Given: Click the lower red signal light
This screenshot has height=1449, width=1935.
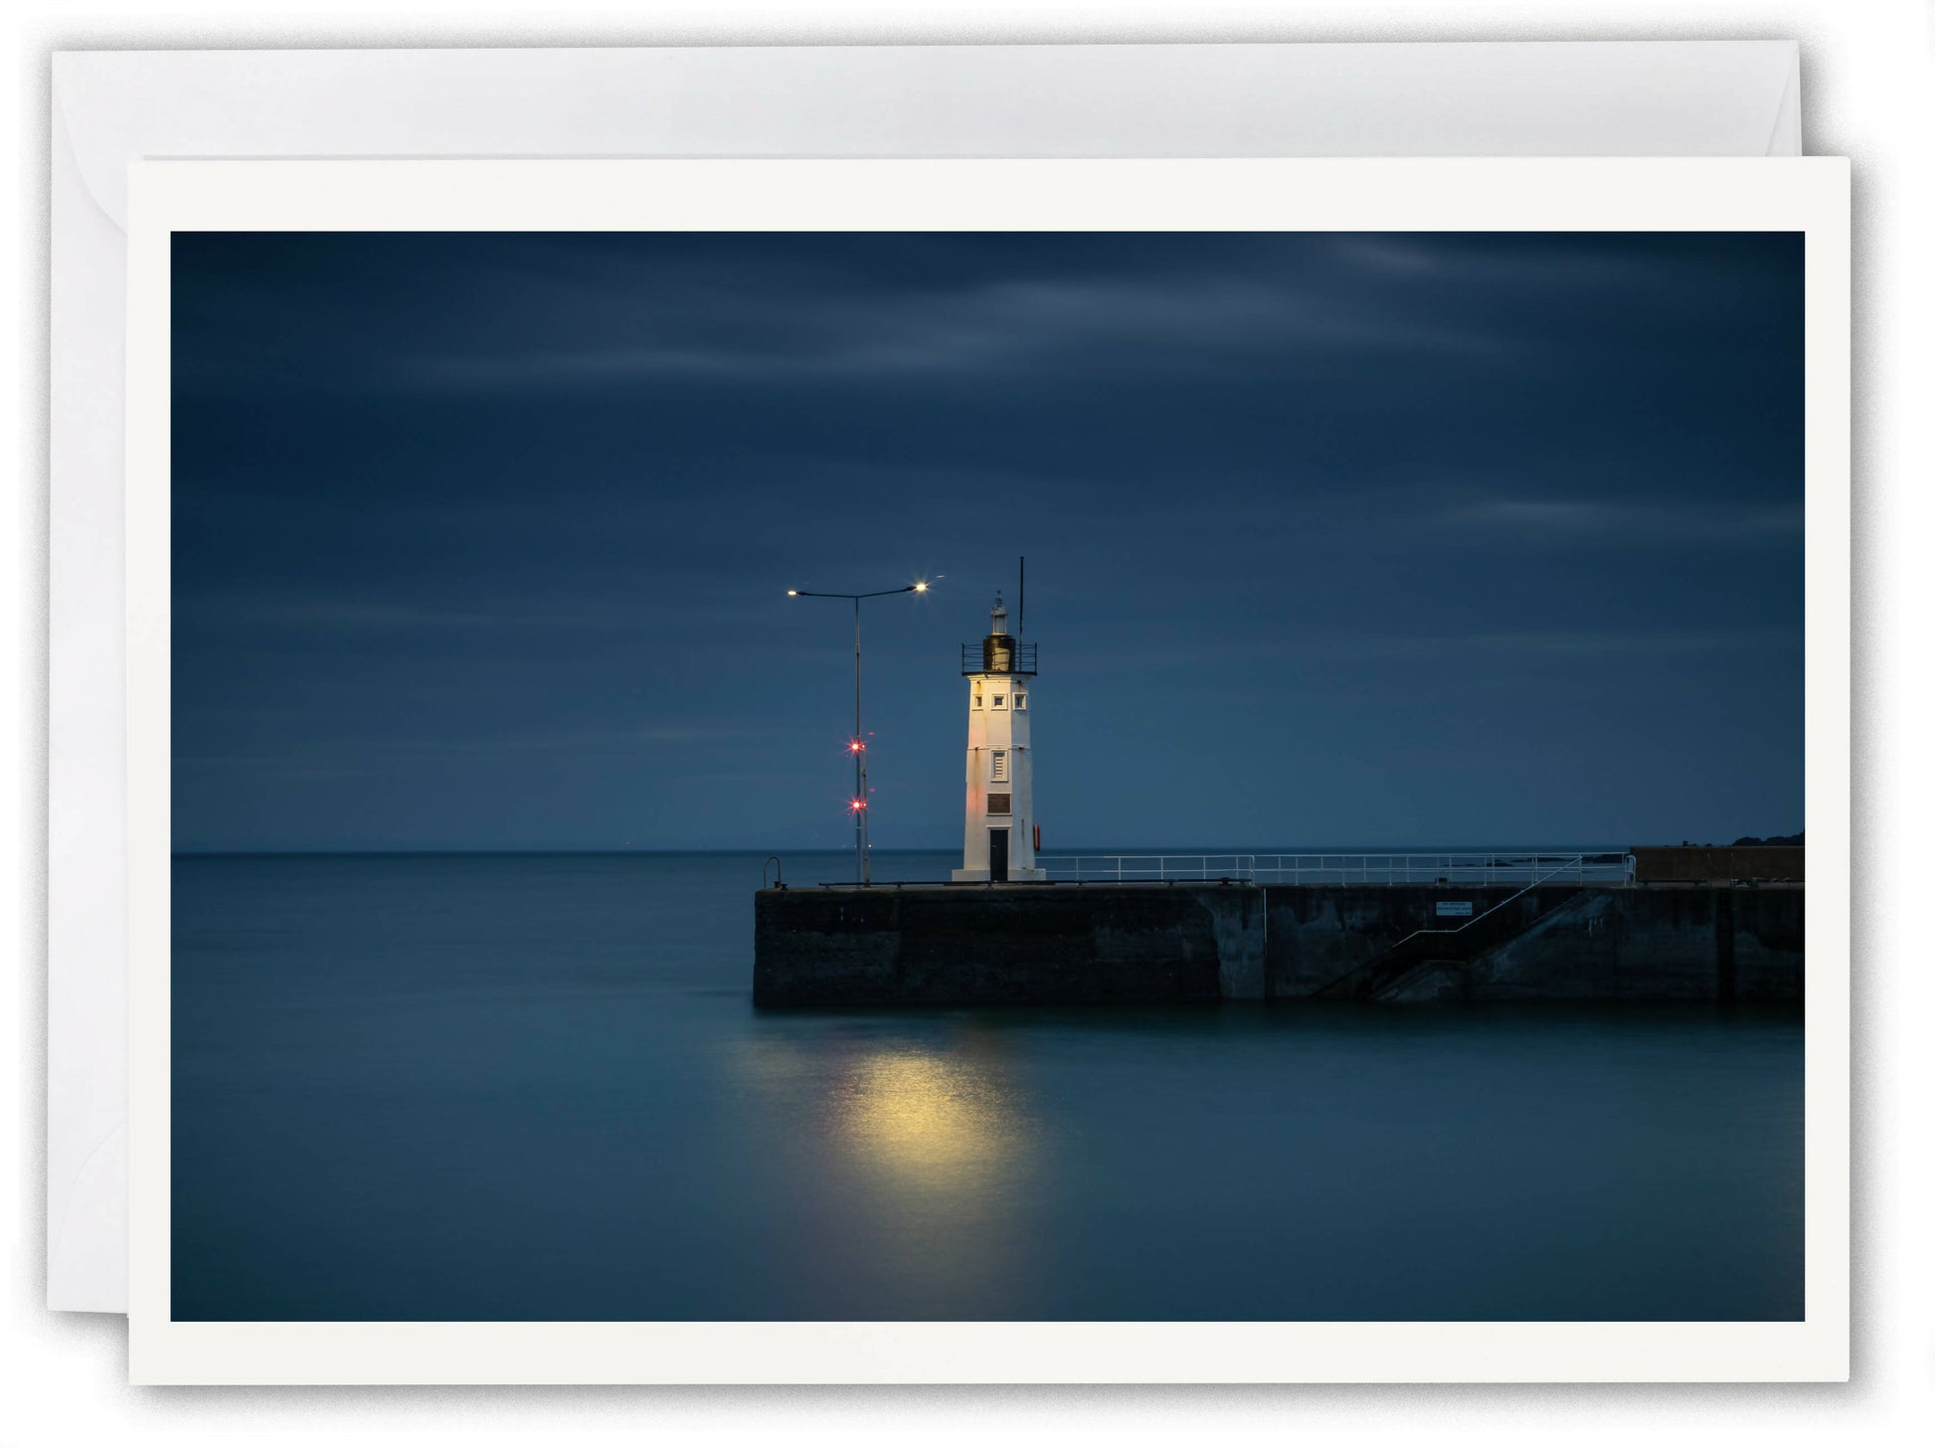Looking at the screenshot, I should [x=855, y=805].
